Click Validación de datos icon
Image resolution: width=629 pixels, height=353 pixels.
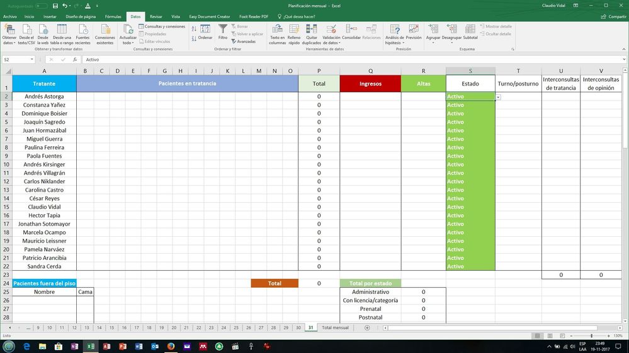point(331,34)
